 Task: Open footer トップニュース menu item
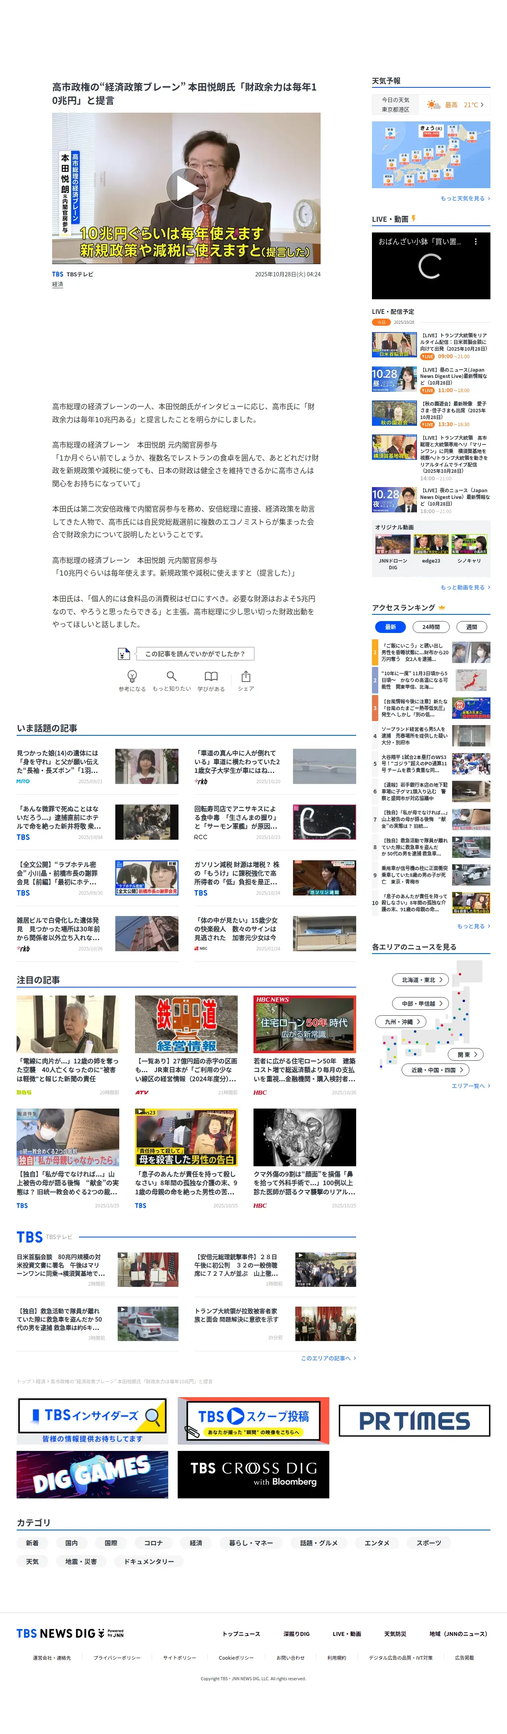pos(241,1634)
